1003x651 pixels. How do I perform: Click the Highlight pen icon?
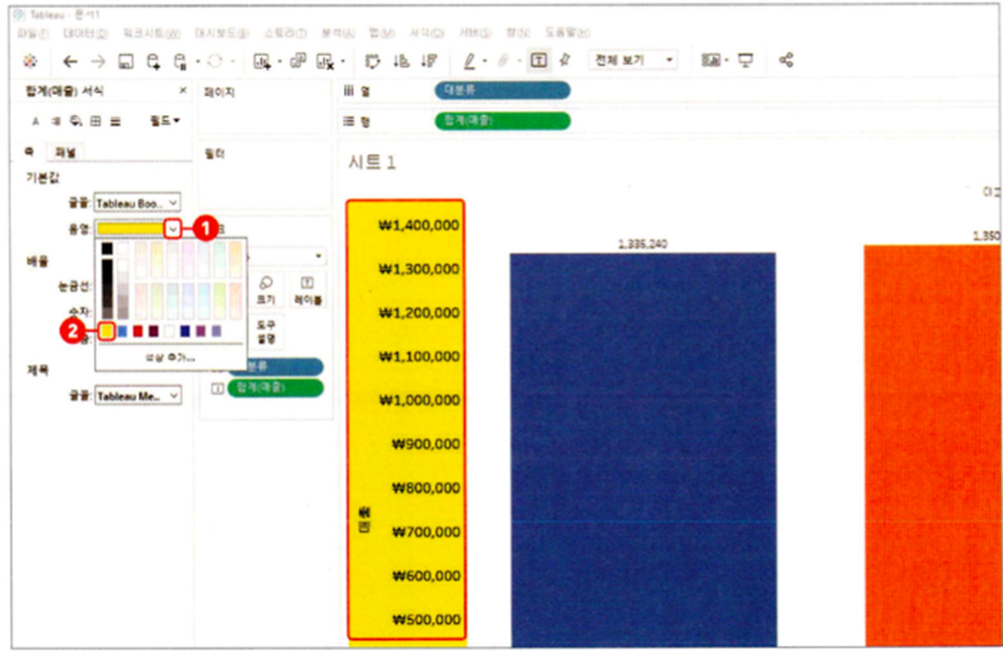click(470, 60)
